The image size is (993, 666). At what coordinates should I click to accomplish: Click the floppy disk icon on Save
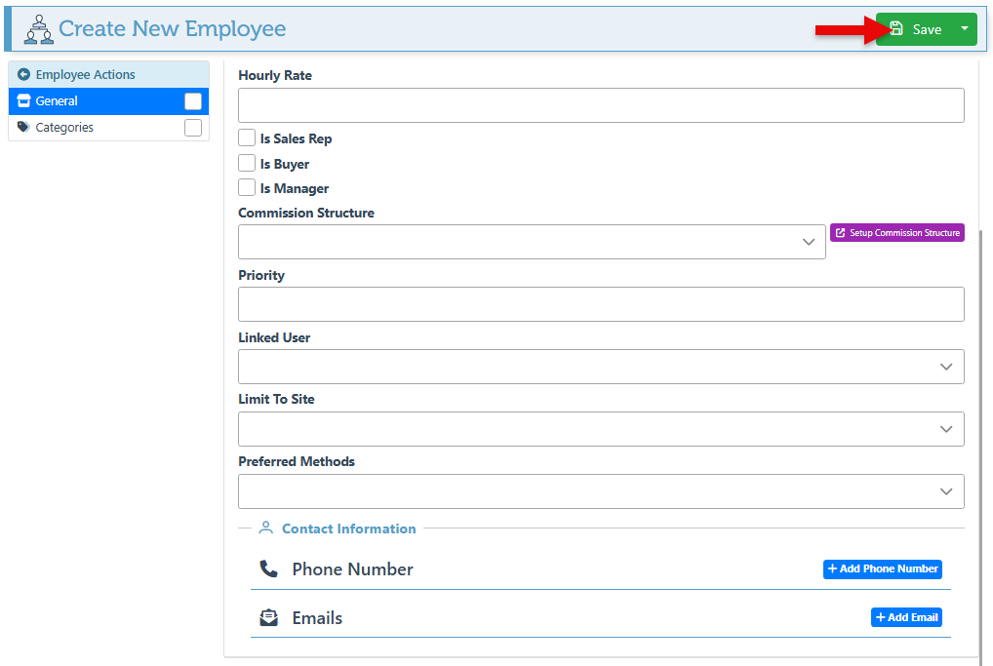click(896, 29)
